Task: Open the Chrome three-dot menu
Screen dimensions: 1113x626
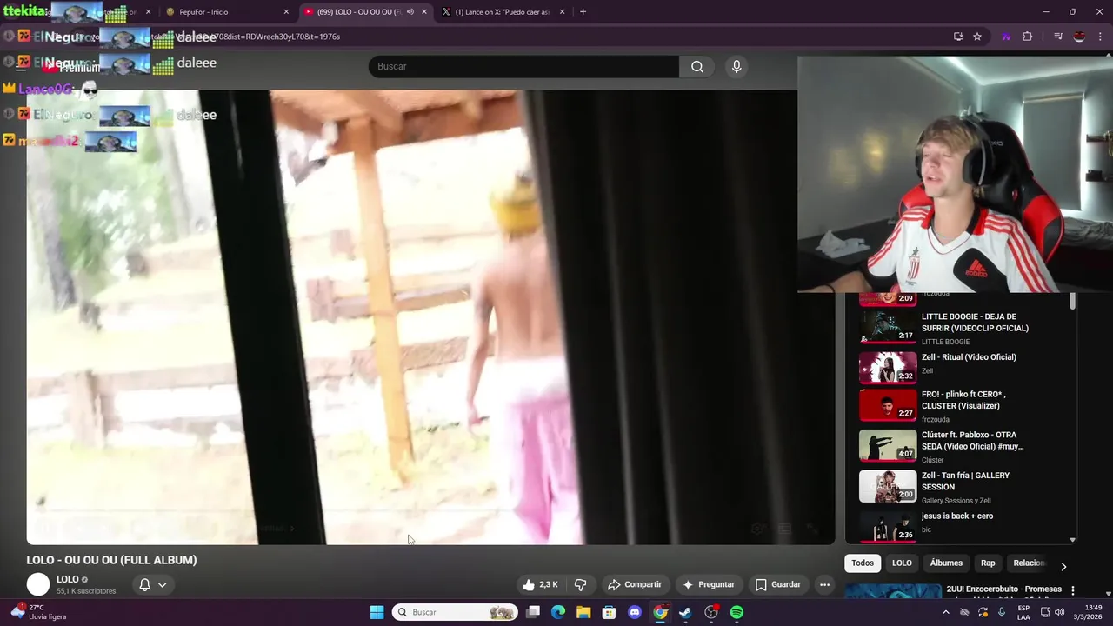Action: 1099,37
